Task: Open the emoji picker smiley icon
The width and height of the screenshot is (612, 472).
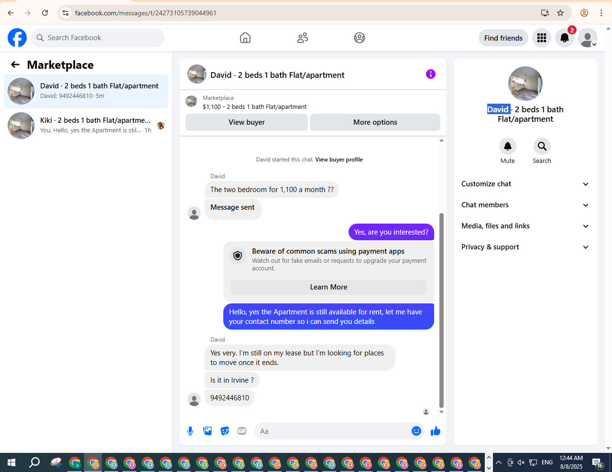Action: coord(416,431)
